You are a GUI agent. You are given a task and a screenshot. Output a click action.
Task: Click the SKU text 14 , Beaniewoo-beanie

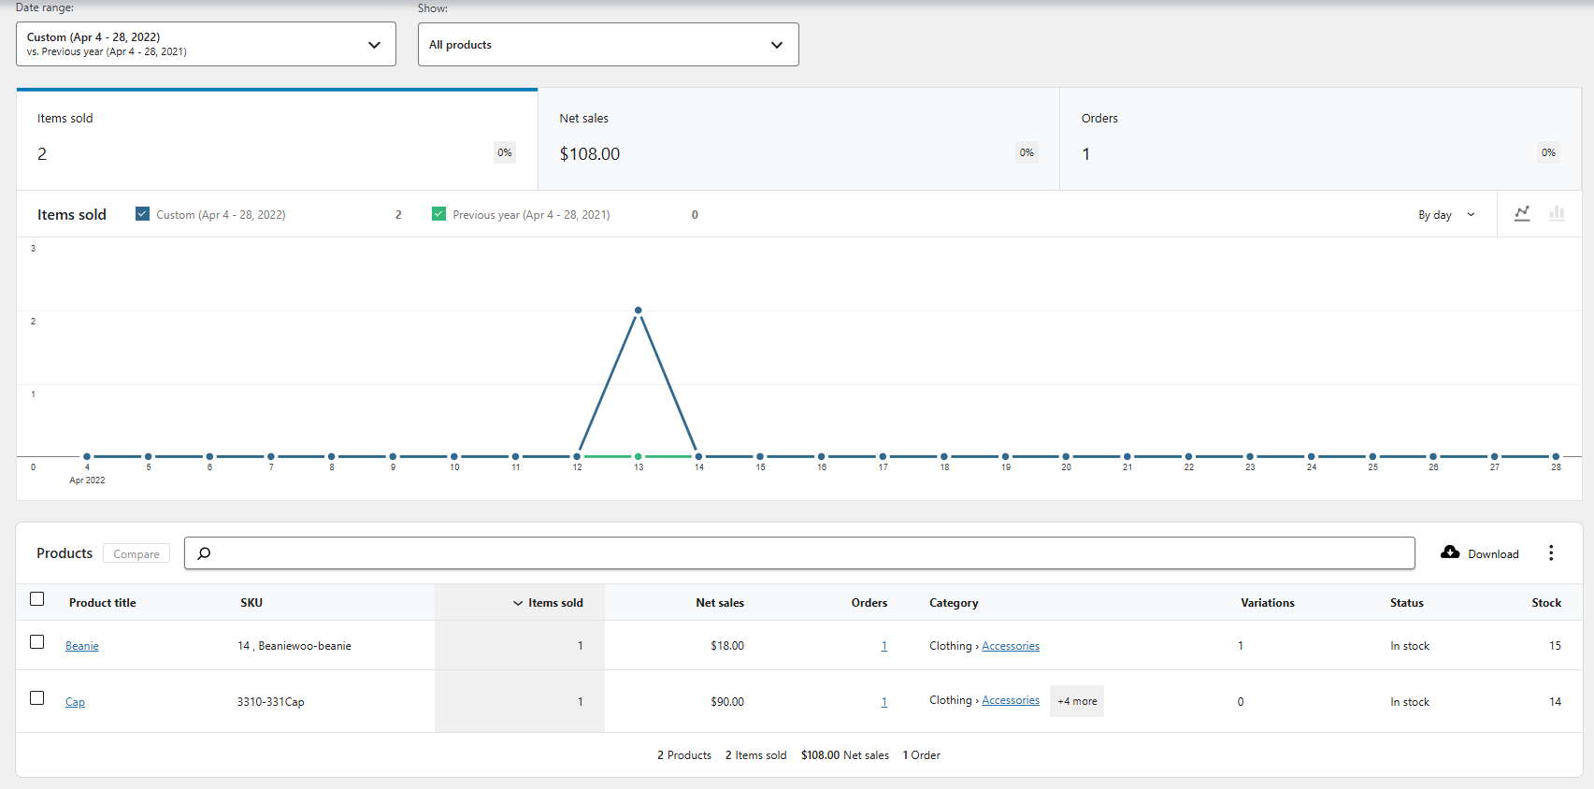pos(294,646)
